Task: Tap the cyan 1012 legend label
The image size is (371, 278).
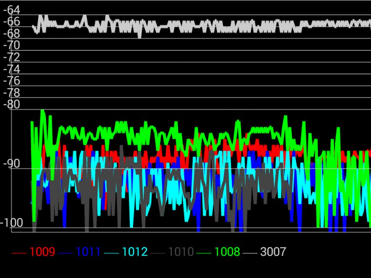Action: [135, 252]
